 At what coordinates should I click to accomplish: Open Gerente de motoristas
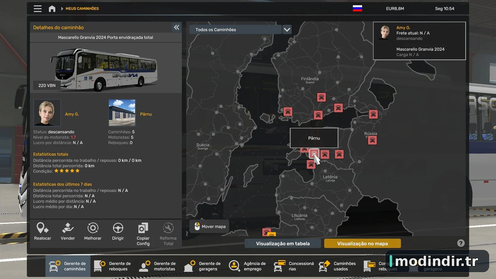(x=158, y=266)
